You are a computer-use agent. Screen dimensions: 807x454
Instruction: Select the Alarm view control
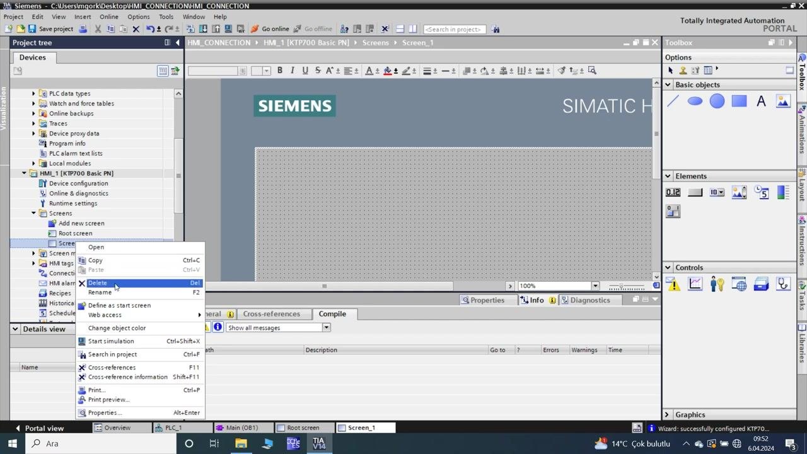(673, 284)
